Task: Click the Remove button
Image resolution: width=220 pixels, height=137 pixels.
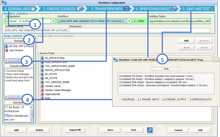Action: 204,41
